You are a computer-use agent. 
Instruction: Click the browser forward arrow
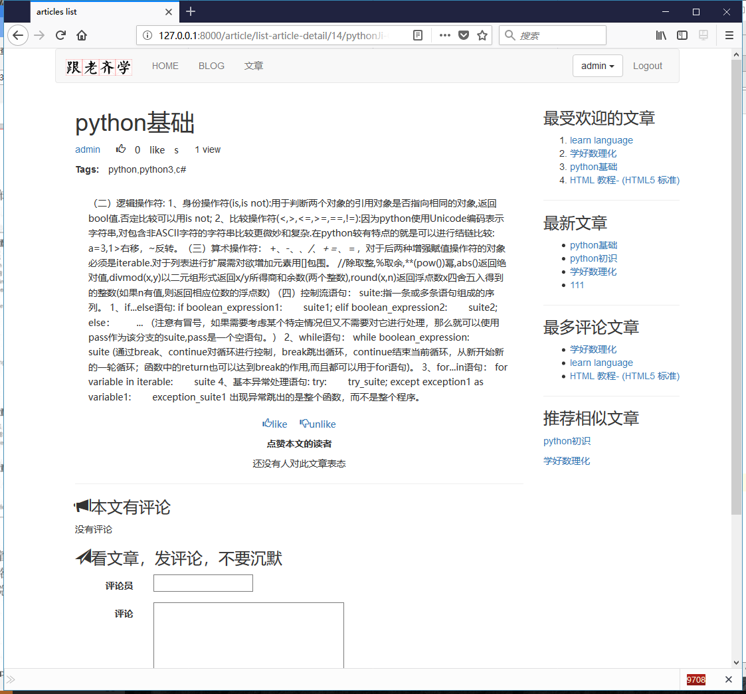pyautogui.click(x=39, y=35)
